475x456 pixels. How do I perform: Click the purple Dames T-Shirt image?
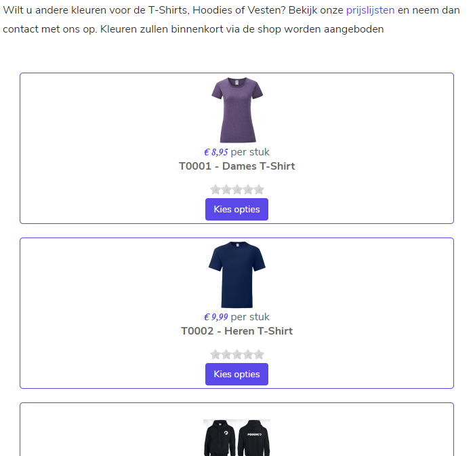tap(236, 110)
